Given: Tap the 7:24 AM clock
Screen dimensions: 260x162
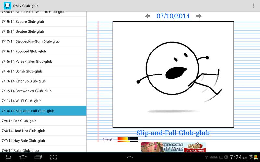Looking at the screenshot, I should (x=239, y=157).
